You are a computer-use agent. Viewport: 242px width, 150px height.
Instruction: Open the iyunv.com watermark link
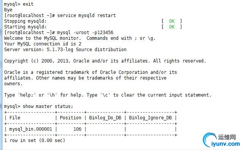point(226,144)
